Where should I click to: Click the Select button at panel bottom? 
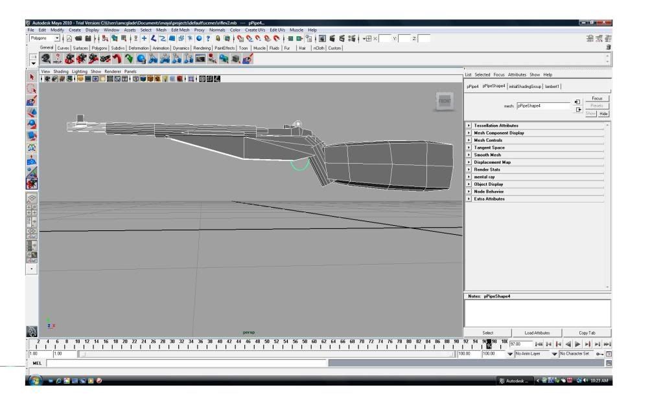tap(487, 333)
